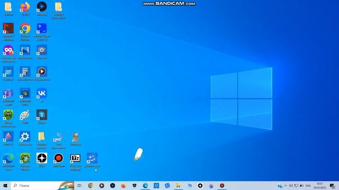Select the Microsoft Edge desktop shortcut
The width and height of the screenshot is (339, 190).
8,162
